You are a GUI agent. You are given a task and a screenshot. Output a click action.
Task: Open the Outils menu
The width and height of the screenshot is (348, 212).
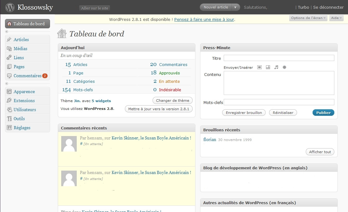click(28, 119)
